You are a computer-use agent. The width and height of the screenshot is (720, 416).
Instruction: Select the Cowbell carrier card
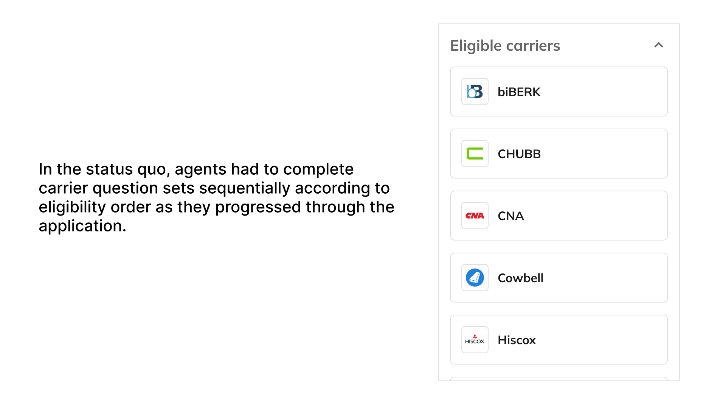pos(559,278)
